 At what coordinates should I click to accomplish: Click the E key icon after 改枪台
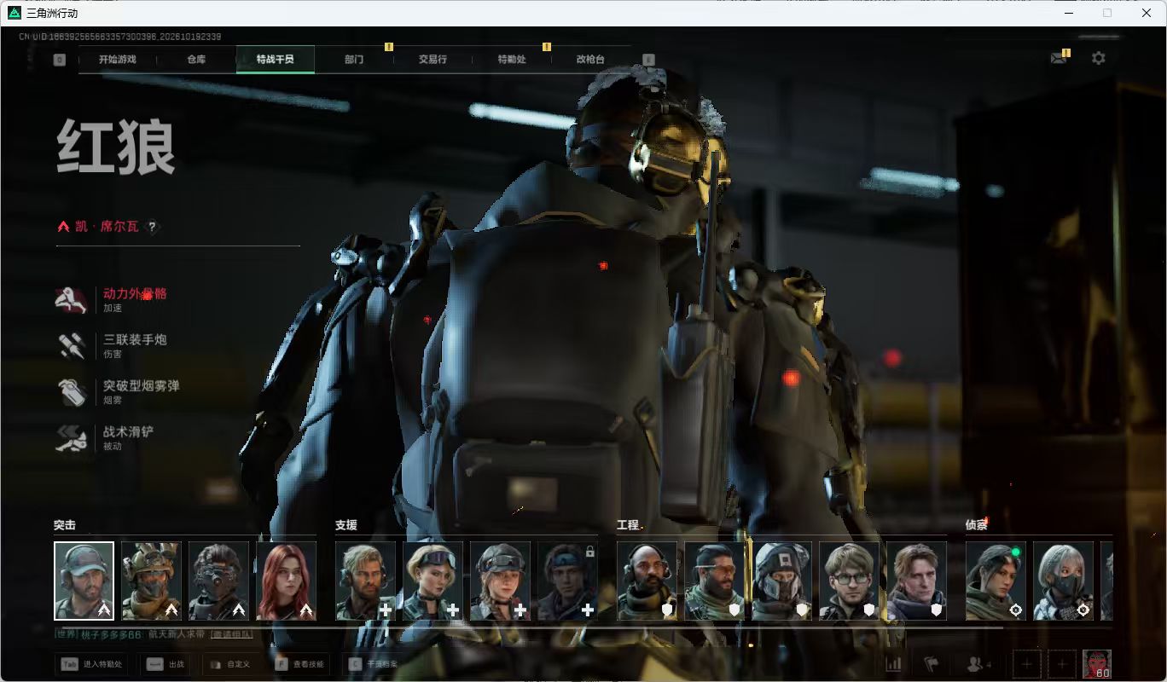pyautogui.click(x=648, y=60)
